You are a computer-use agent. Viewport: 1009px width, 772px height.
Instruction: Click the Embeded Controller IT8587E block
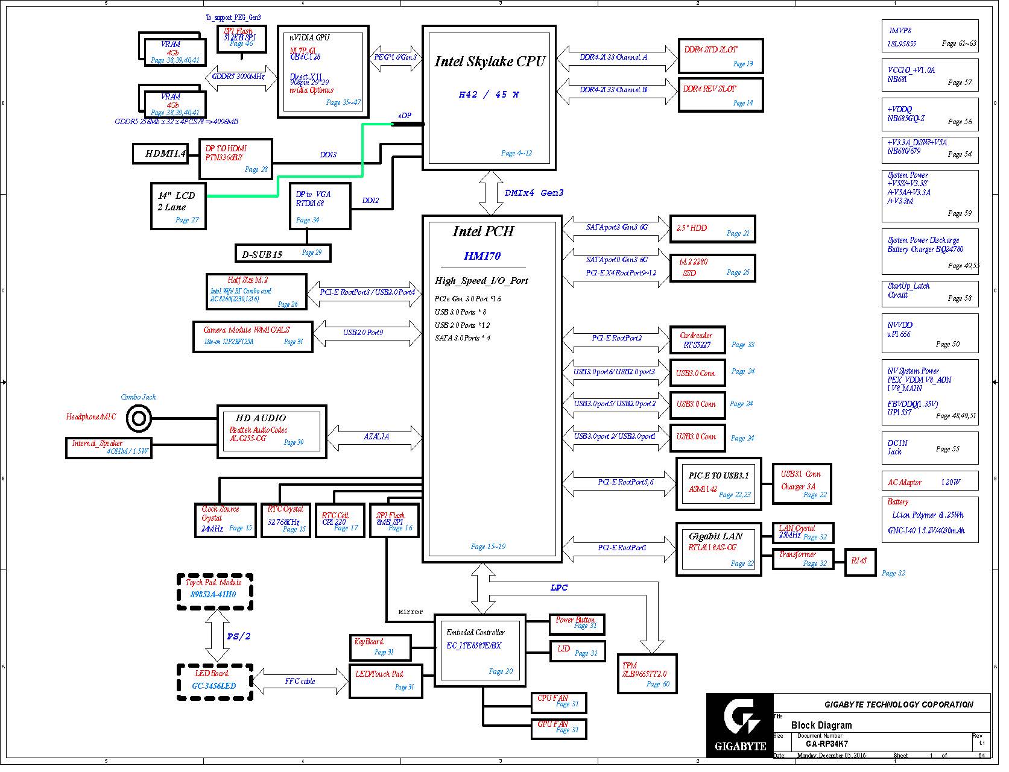479,650
